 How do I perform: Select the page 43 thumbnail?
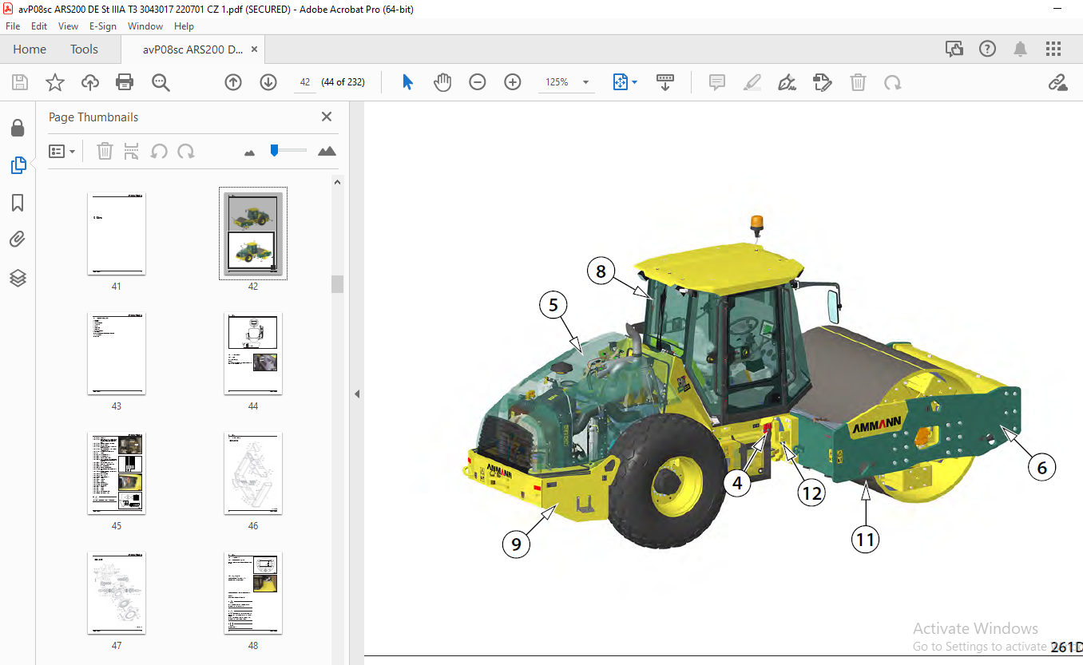click(x=117, y=354)
